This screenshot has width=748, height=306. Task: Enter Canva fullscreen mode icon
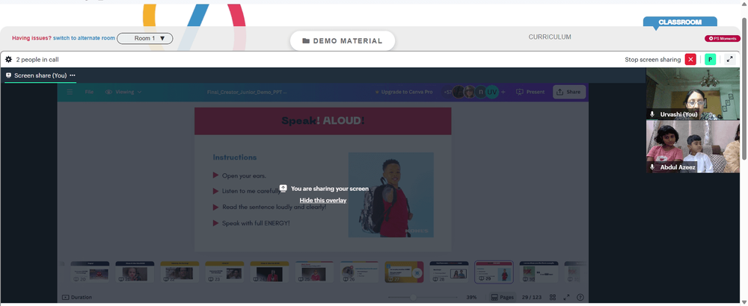(566, 298)
